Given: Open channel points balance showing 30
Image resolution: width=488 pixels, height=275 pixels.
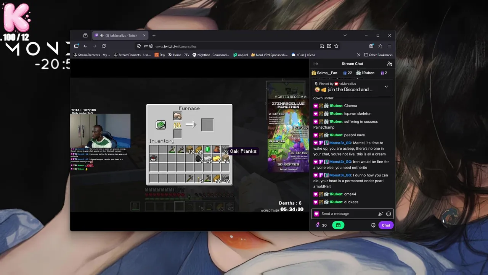Looking at the screenshot, I should [x=321, y=225].
